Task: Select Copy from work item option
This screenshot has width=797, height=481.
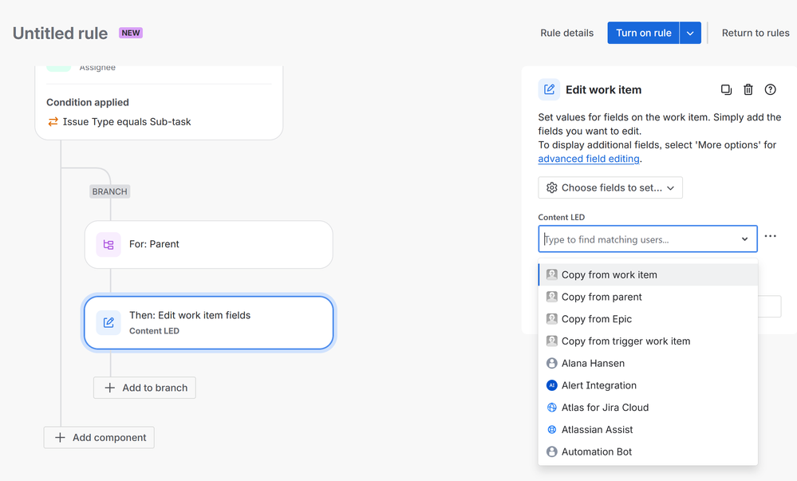Action: pos(648,274)
